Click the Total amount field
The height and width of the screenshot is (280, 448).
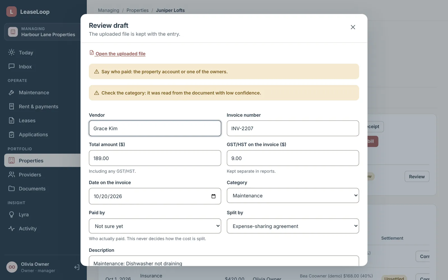[x=155, y=158]
